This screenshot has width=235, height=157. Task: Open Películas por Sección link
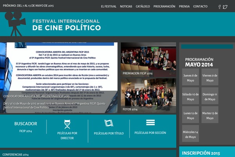tap(150, 133)
